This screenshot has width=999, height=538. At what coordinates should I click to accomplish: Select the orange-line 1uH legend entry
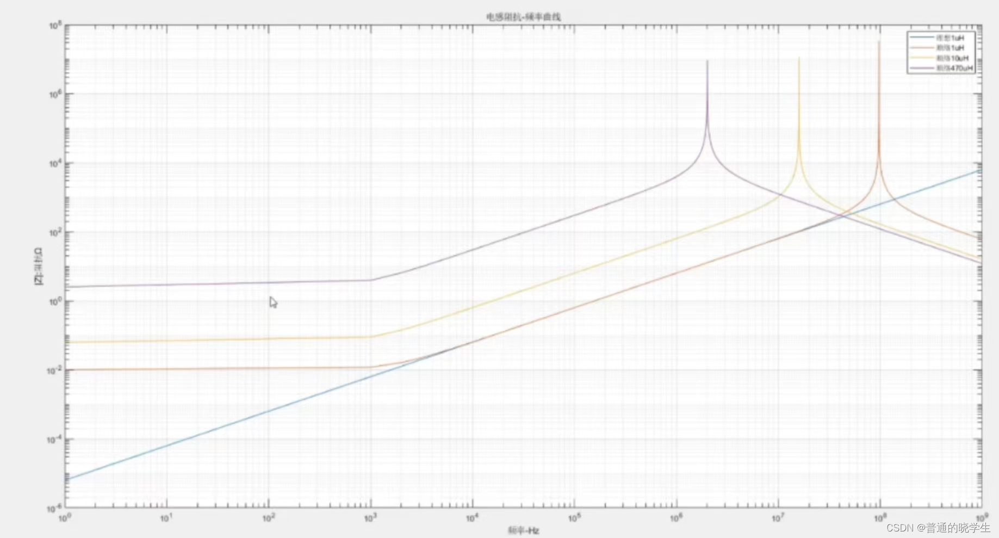point(938,48)
